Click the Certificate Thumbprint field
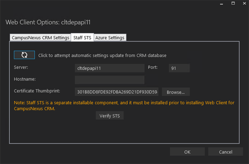Screen dimensions: 249x164 point(116,92)
